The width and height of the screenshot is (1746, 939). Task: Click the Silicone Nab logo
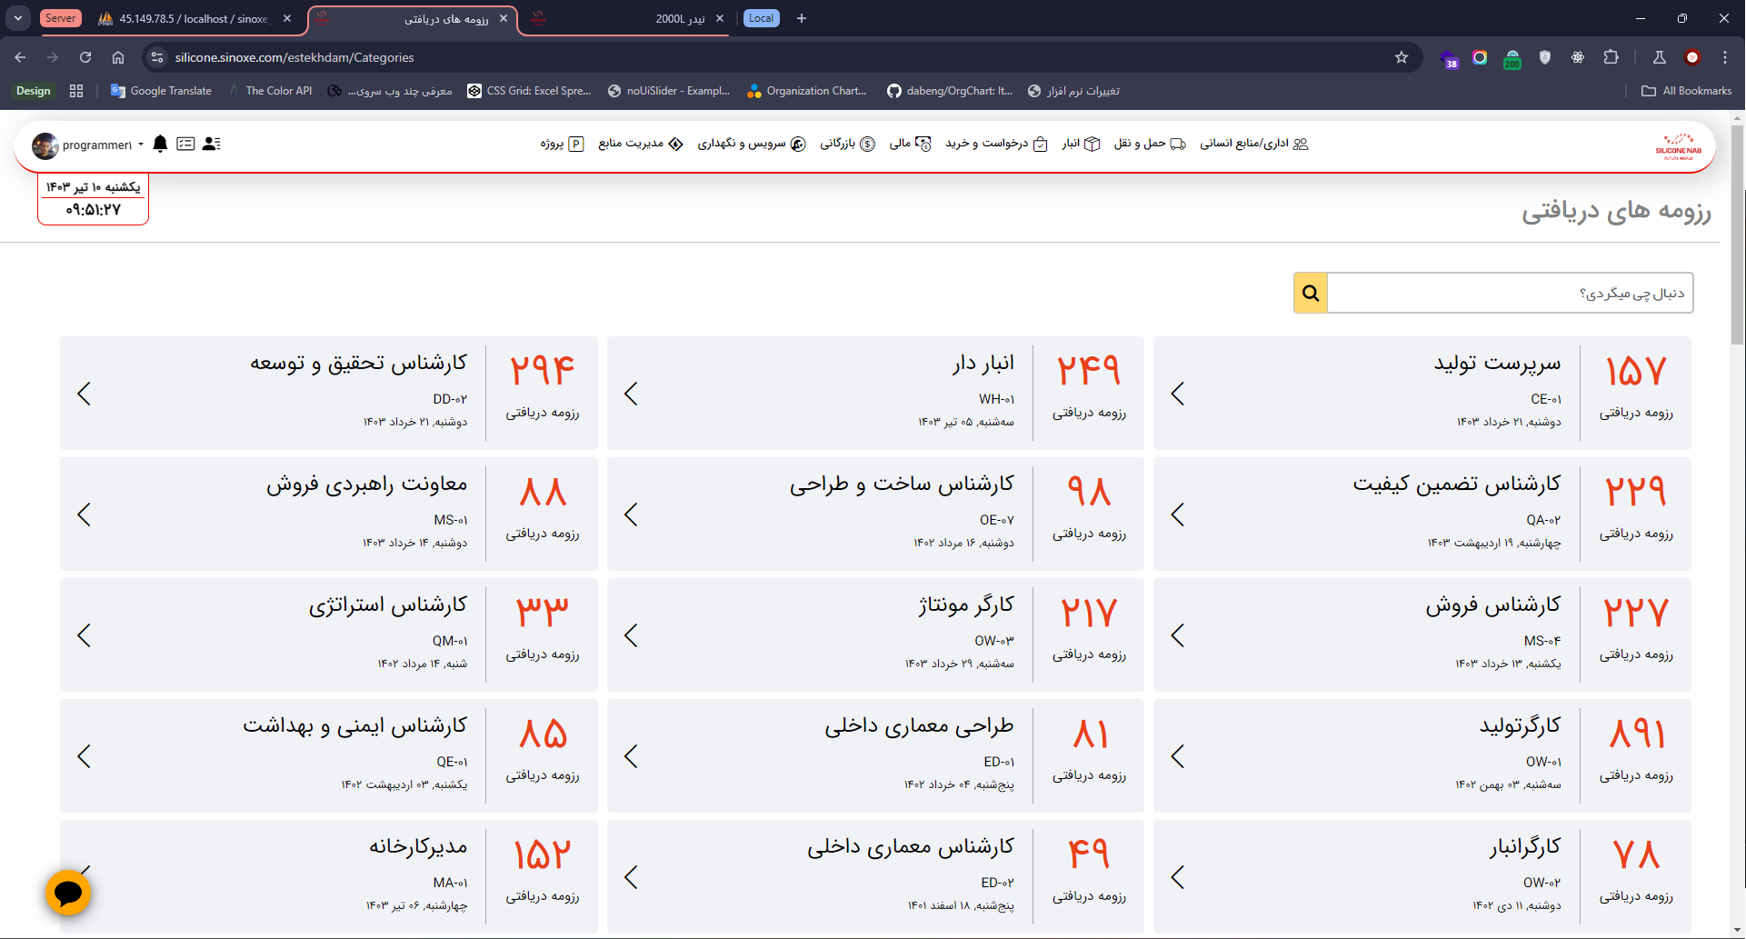[x=1678, y=145]
